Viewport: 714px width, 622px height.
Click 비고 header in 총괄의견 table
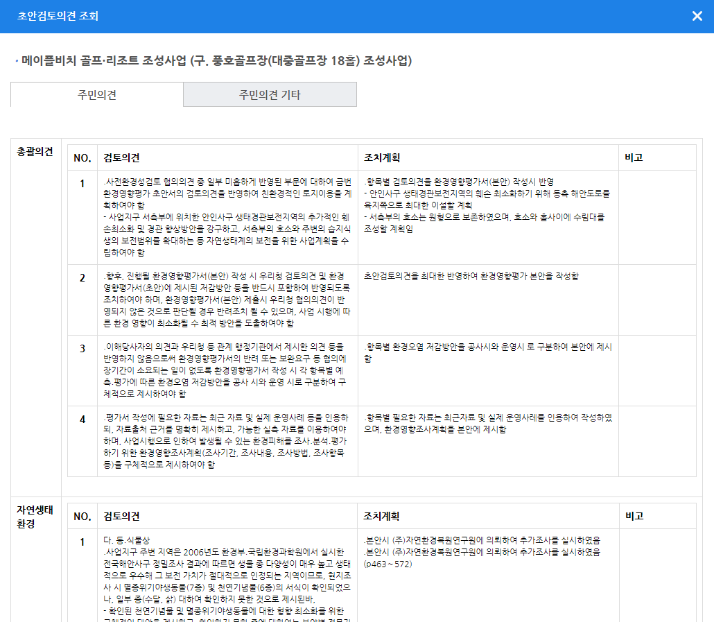634,157
